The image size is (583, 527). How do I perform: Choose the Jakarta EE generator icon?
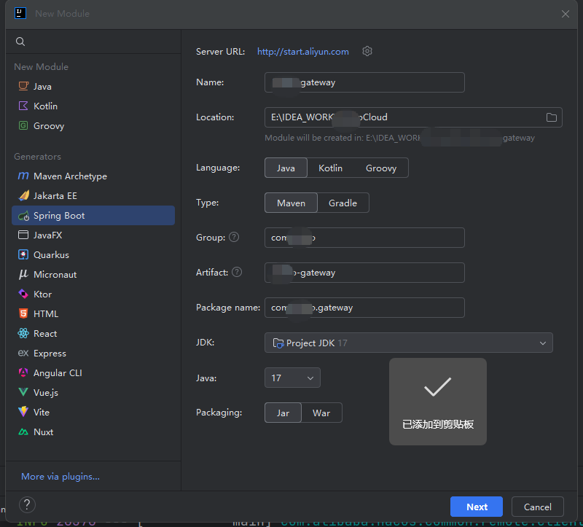tap(23, 195)
